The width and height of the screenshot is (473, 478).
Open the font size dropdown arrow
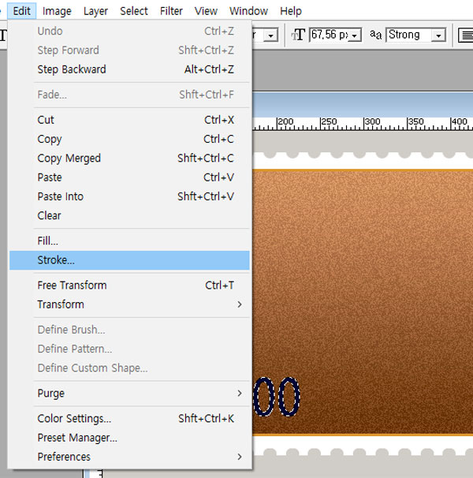[355, 35]
